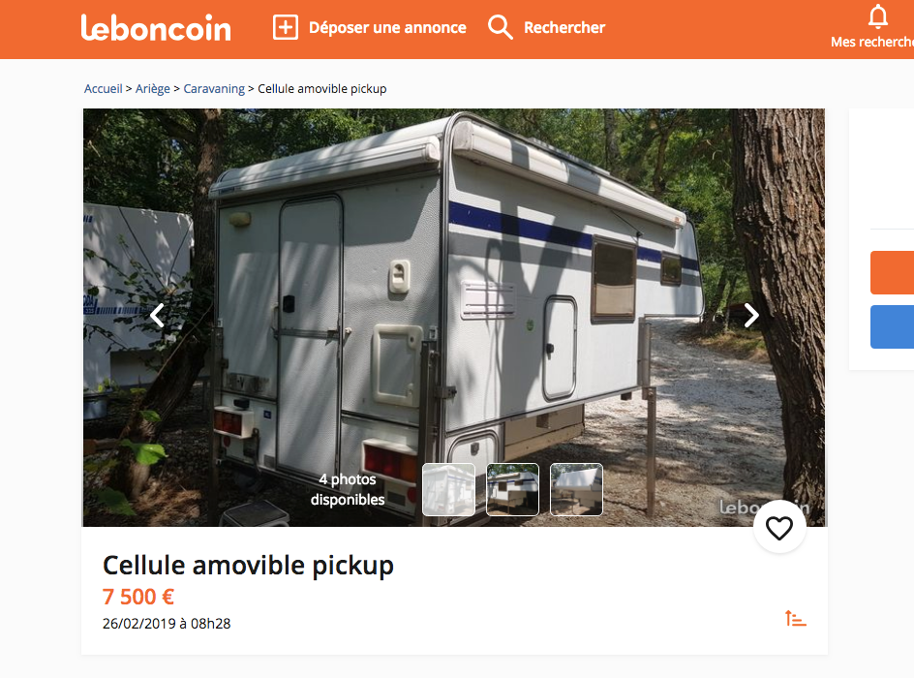The image size is (914, 678).
Task: Open the "Rechercher" menu item
Action: tap(564, 28)
